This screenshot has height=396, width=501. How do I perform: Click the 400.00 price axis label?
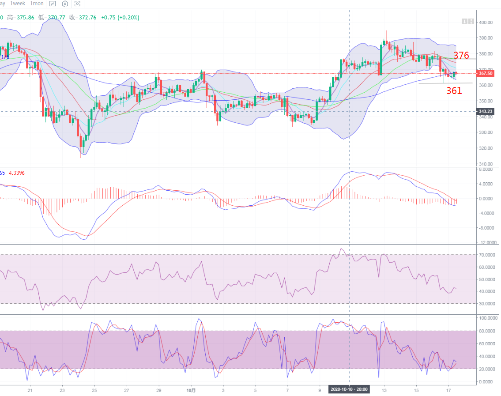tap(486, 23)
